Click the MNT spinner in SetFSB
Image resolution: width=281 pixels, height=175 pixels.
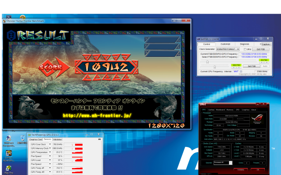[241, 71]
